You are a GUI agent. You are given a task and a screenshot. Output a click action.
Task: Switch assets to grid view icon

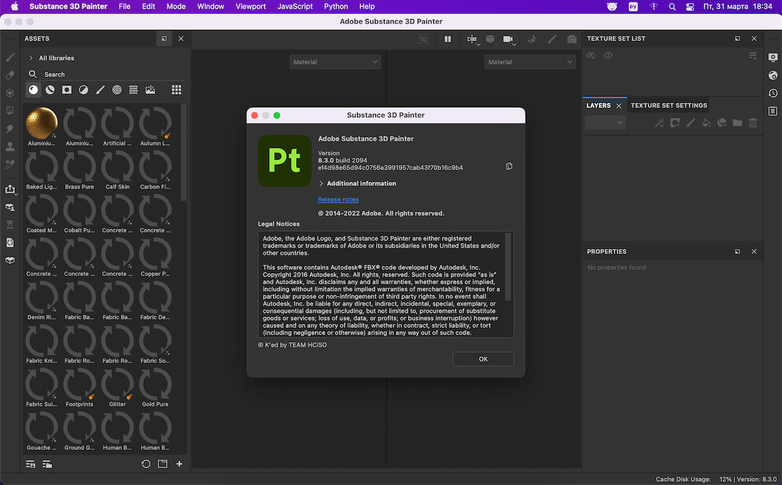point(176,90)
